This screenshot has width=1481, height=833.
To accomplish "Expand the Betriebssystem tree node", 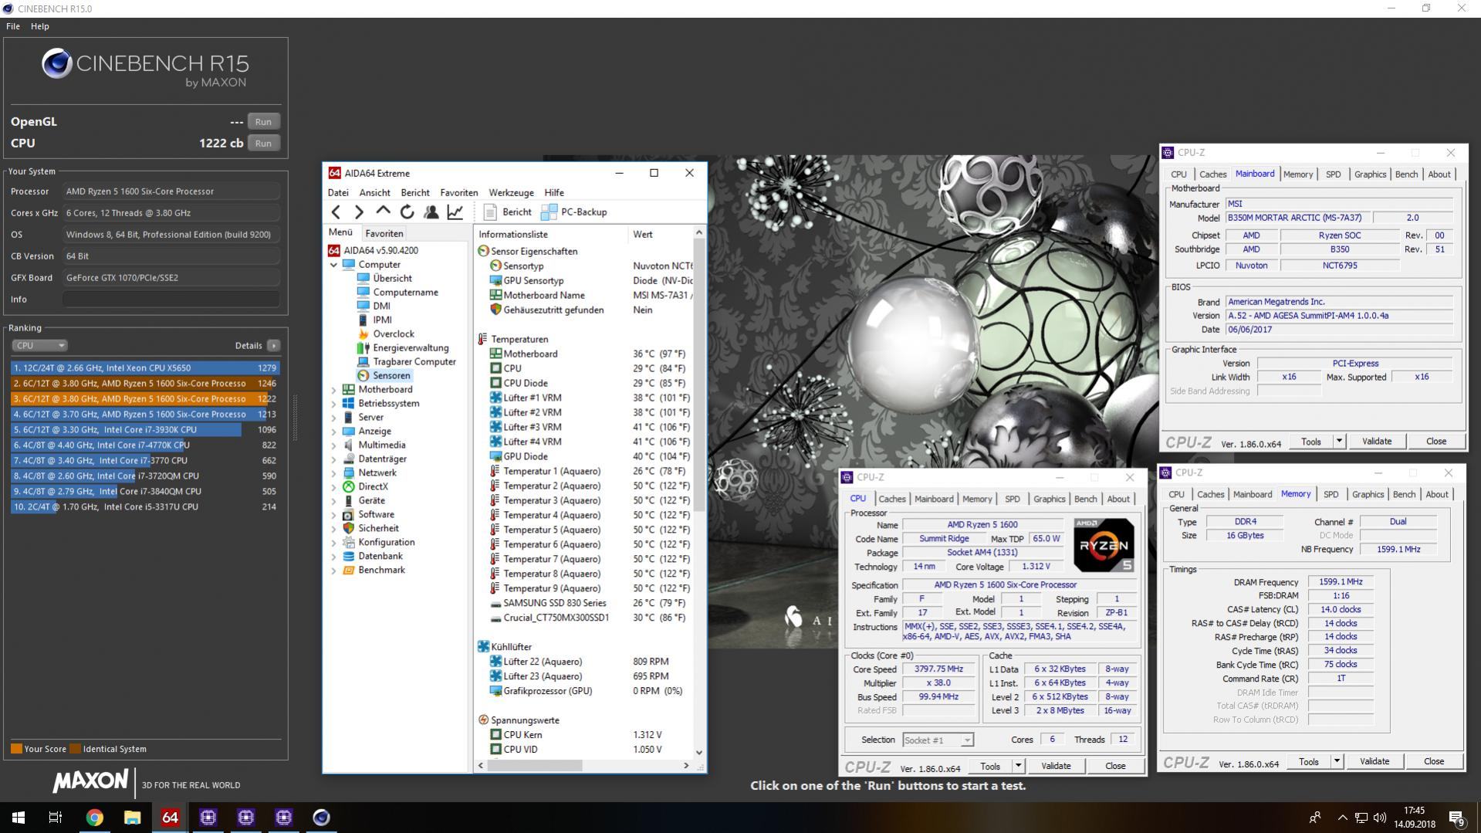I will (x=333, y=404).
